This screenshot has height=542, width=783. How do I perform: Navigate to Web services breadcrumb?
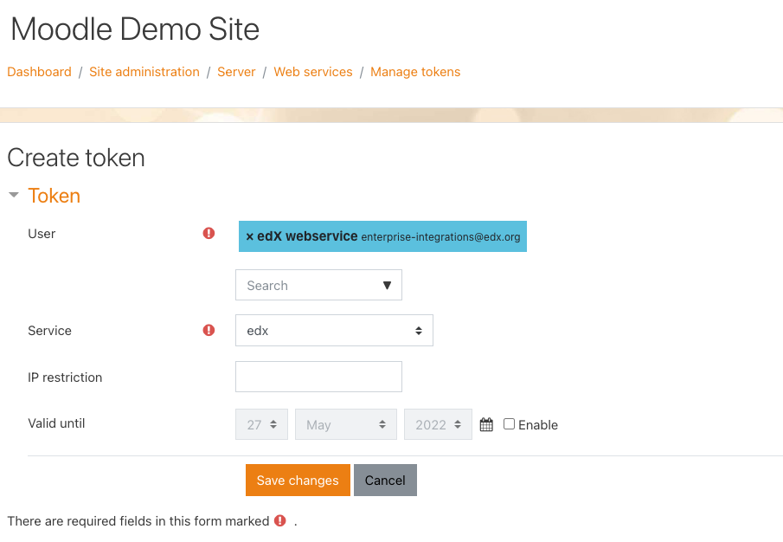point(313,72)
